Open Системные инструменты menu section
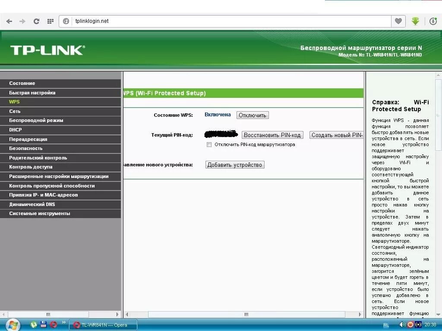 point(60,213)
